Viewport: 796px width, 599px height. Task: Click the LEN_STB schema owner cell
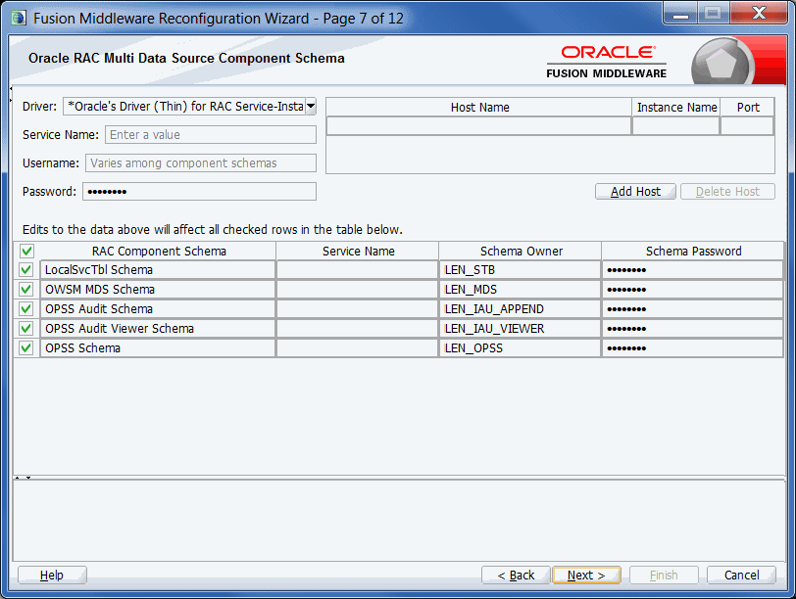tap(521, 269)
